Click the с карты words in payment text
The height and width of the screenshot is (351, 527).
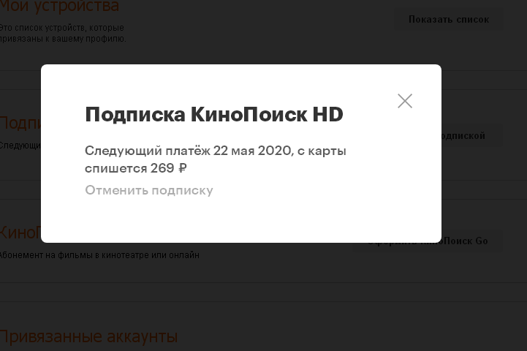tap(322, 151)
